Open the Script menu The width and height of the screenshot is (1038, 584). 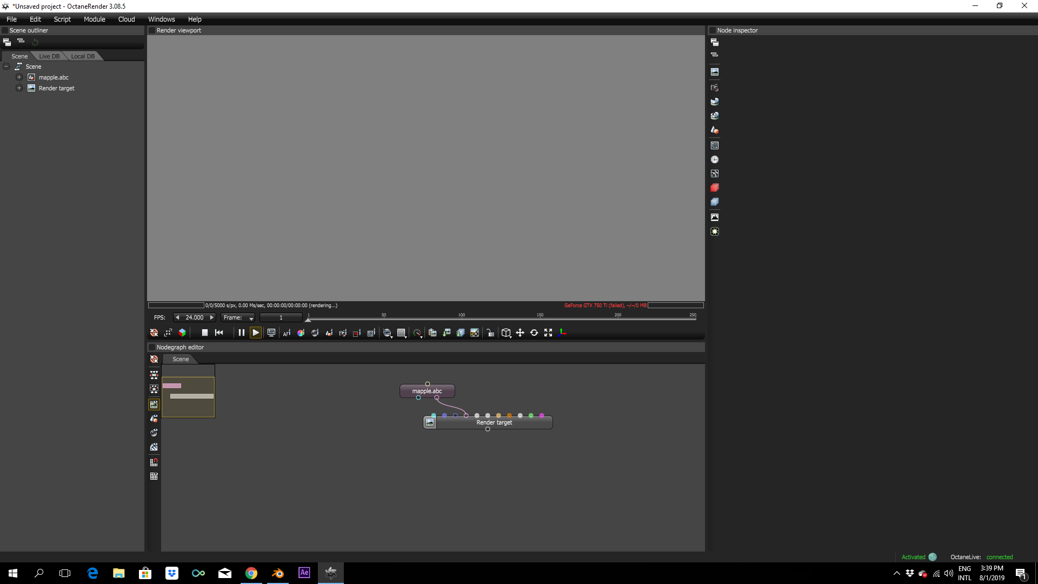point(62,19)
